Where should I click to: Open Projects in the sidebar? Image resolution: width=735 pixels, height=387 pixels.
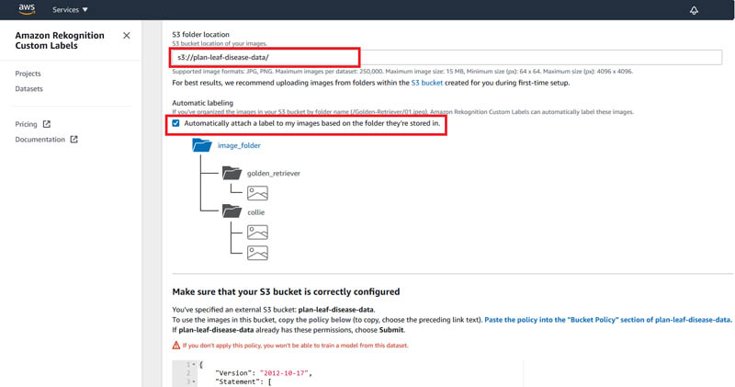point(28,74)
